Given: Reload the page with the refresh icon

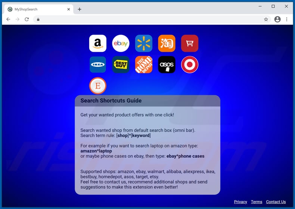Looking at the screenshot, I should click(27, 19).
